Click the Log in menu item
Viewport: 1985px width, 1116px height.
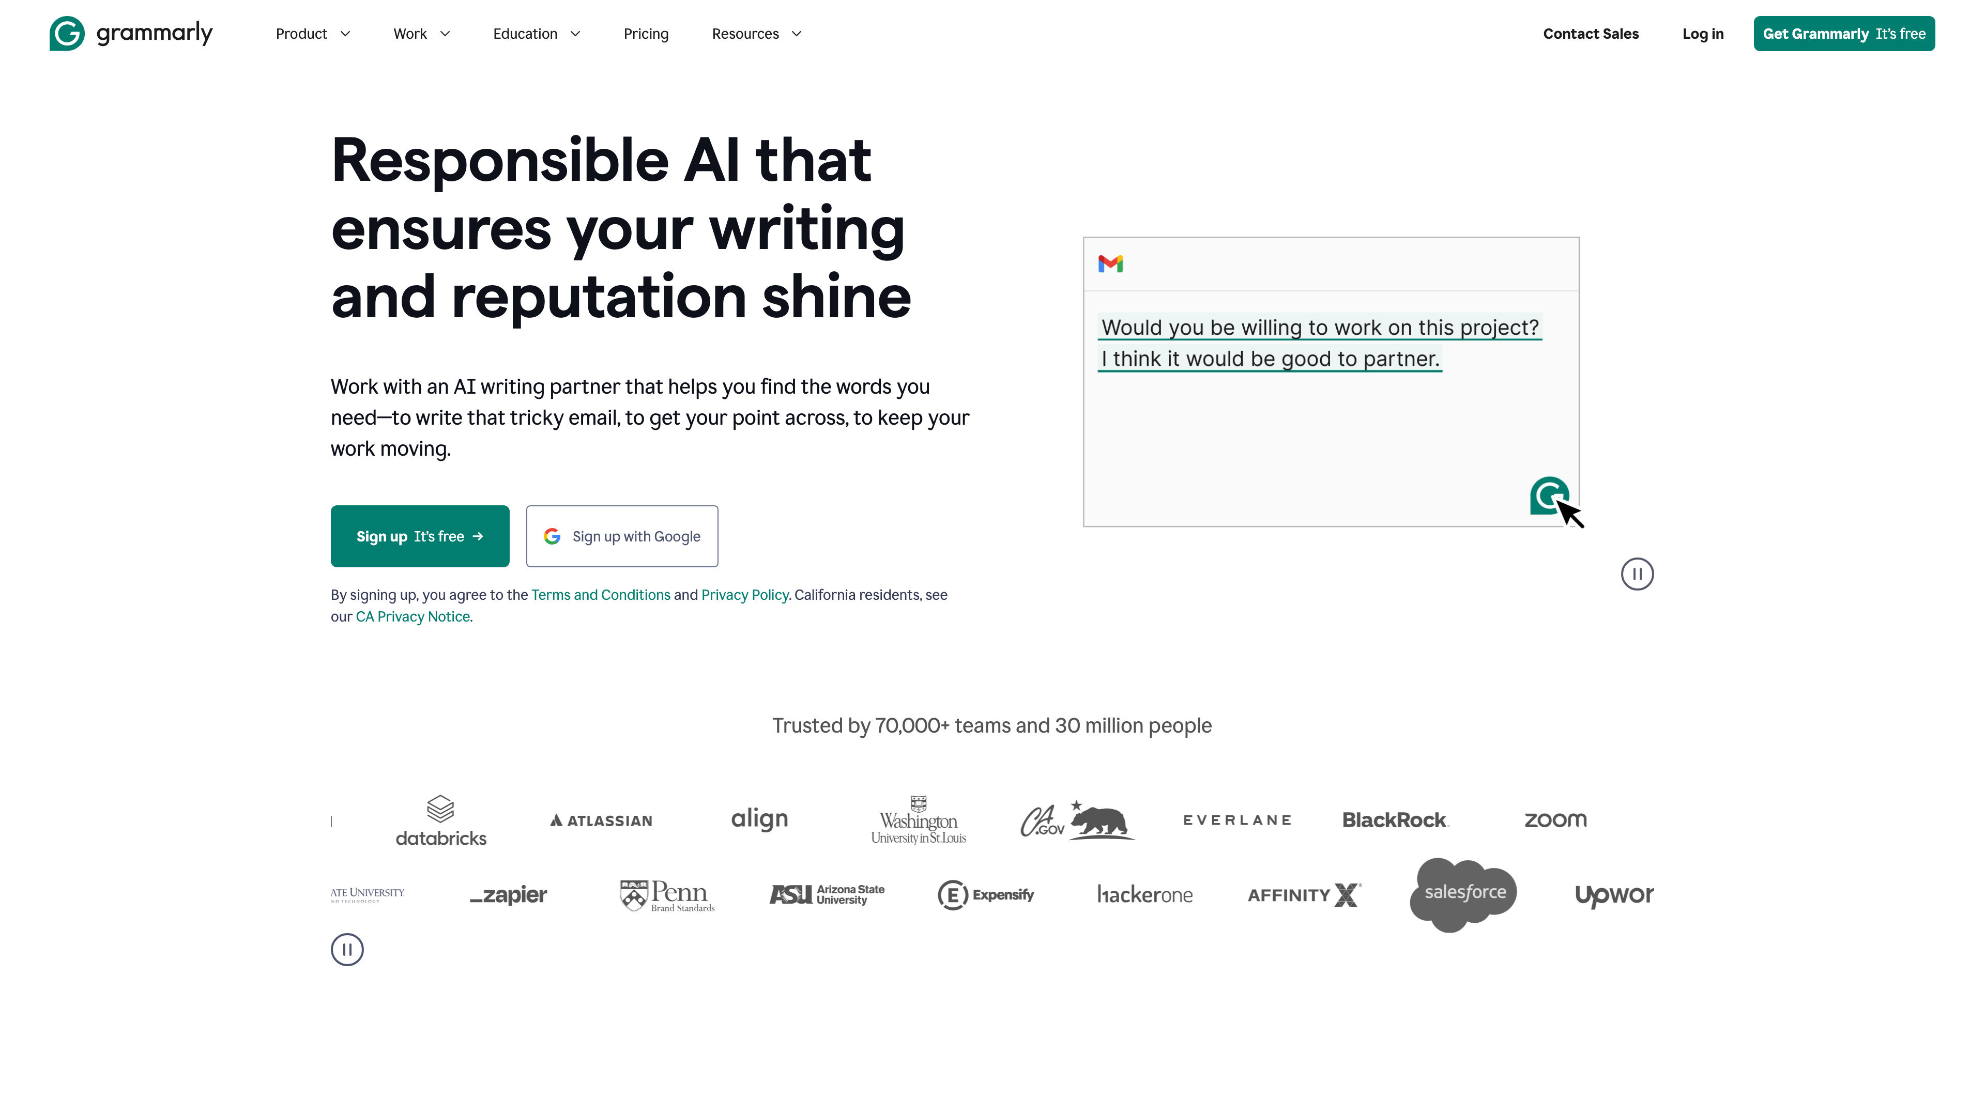pyautogui.click(x=1703, y=33)
